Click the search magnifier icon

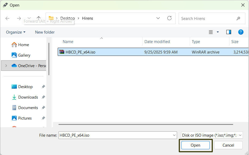(238, 19)
